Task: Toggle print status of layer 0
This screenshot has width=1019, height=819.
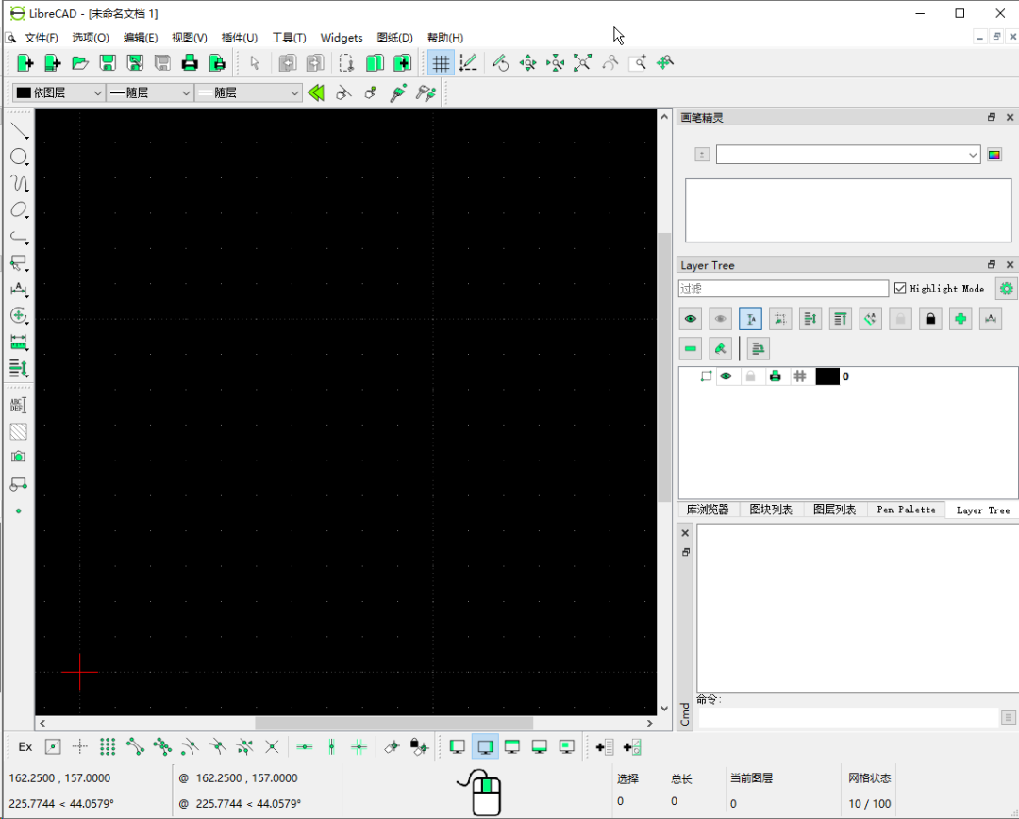Action: coord(775,376)
